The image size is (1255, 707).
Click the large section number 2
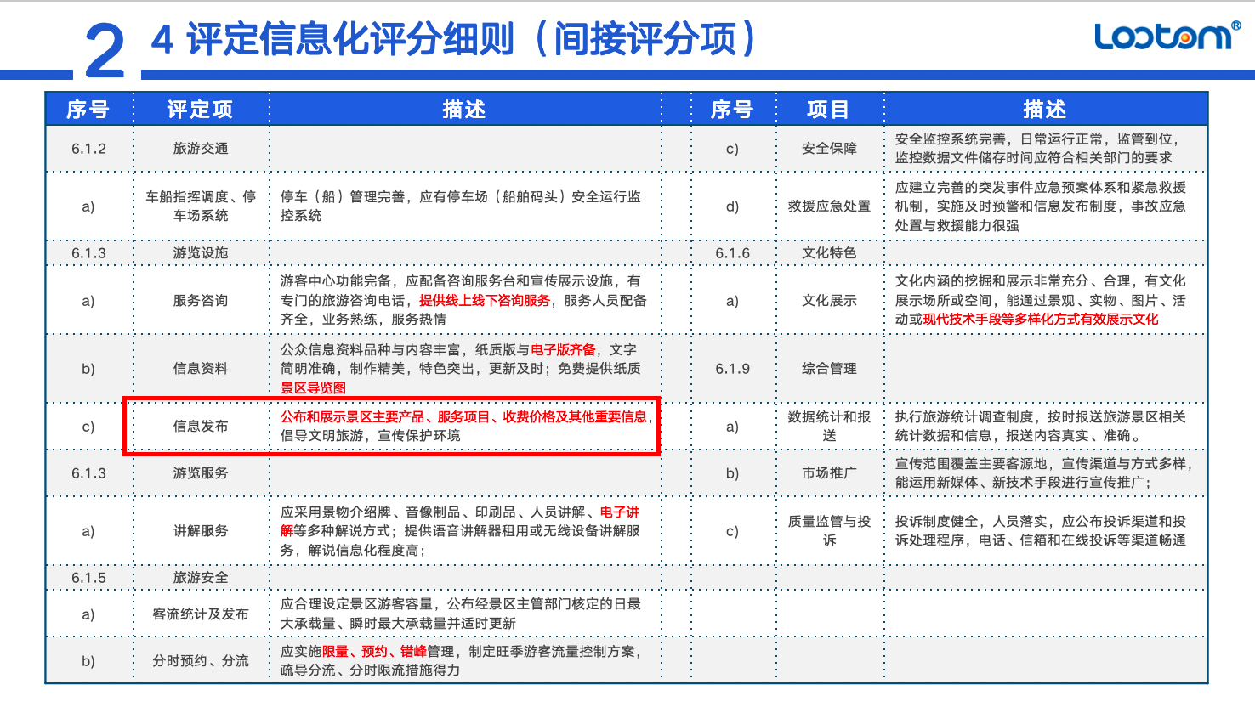(x=105, y=52)
